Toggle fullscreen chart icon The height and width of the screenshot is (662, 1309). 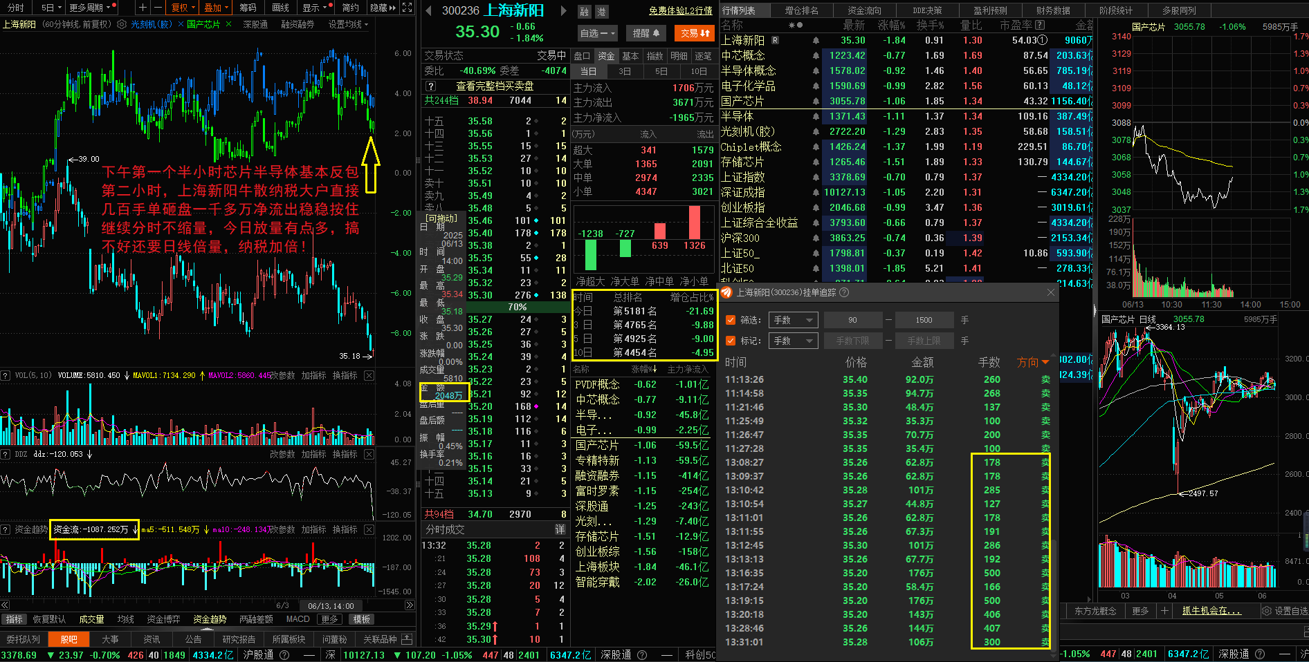[x=408, y=8]
